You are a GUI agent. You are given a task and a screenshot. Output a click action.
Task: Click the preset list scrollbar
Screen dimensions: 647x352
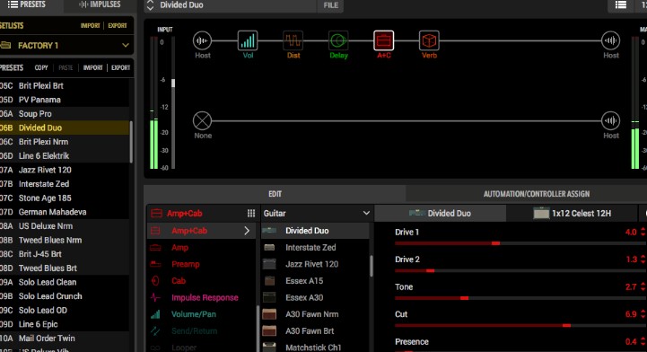click(x=131, y=142)
